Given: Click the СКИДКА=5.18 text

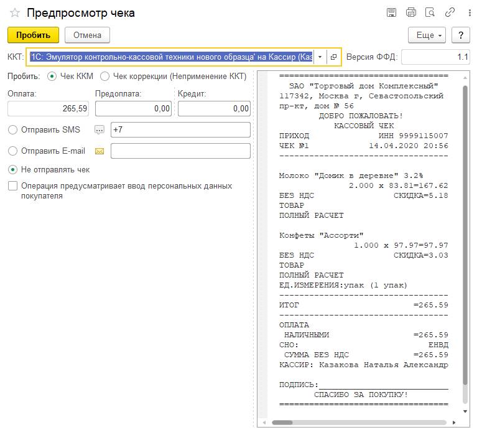Looking at the screenshot, I should point(421,195).
